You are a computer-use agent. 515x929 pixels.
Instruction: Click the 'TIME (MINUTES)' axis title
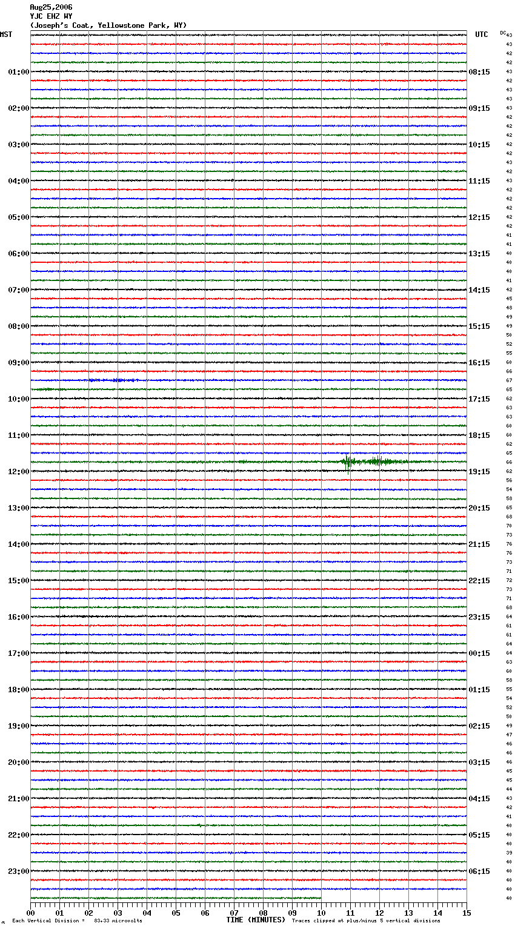click(x=256, y=920)
